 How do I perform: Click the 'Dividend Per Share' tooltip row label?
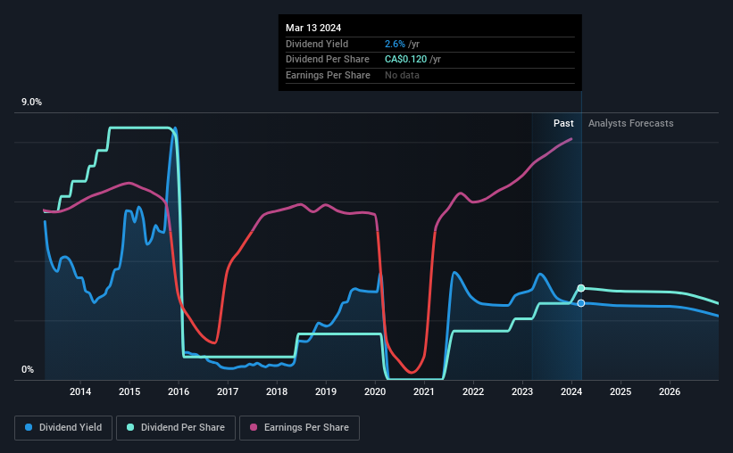328,60
